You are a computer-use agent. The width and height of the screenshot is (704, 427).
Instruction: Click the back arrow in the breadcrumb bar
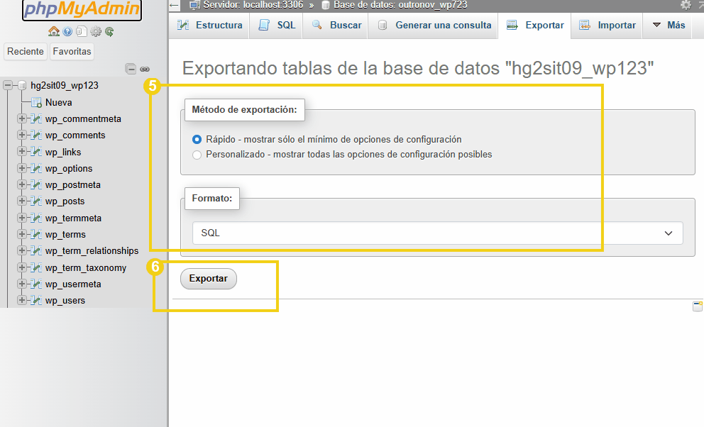pyautogui.click(x=174, y=6)
